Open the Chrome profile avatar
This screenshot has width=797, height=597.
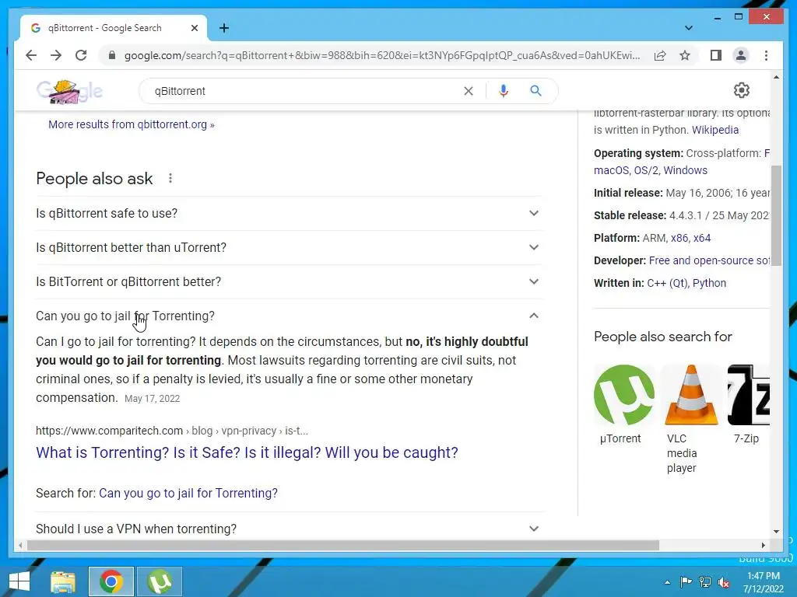tap(741, 55)
